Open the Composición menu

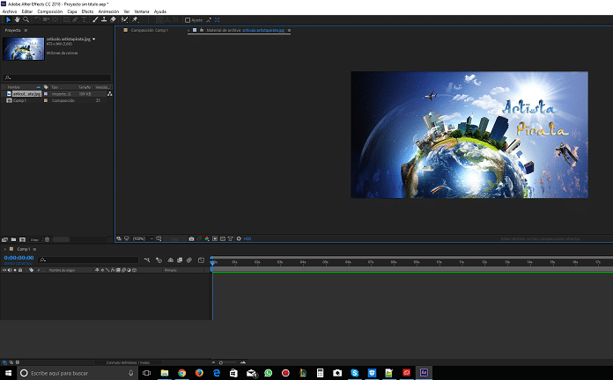(x=49, y=11)
